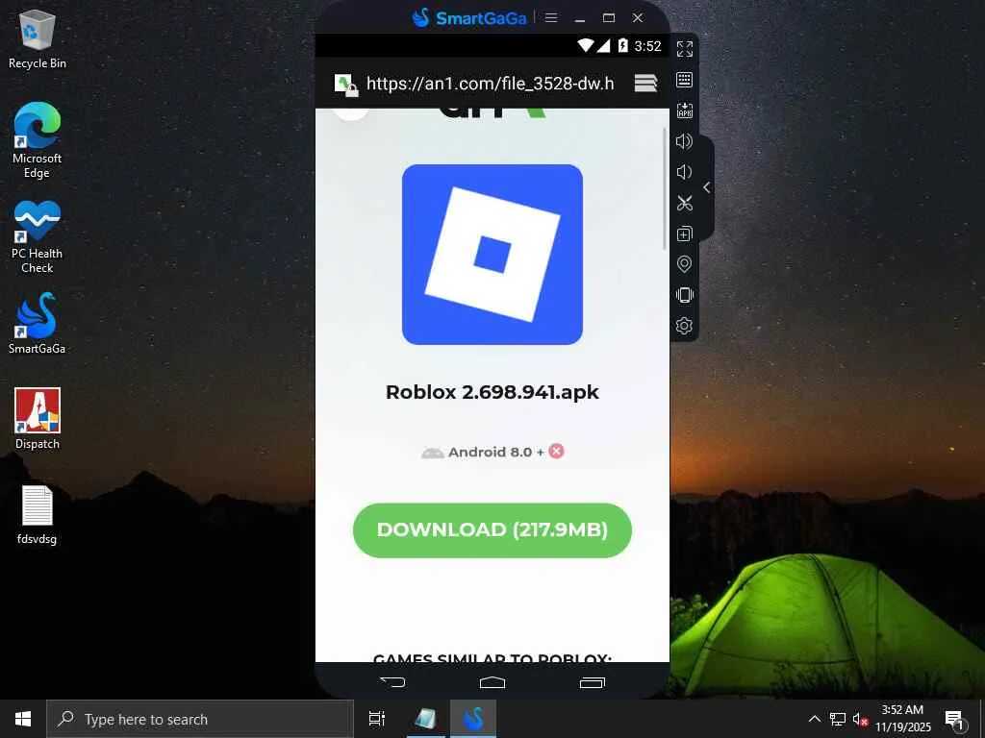Select the fdsvdsg text file

pos(38,515)
